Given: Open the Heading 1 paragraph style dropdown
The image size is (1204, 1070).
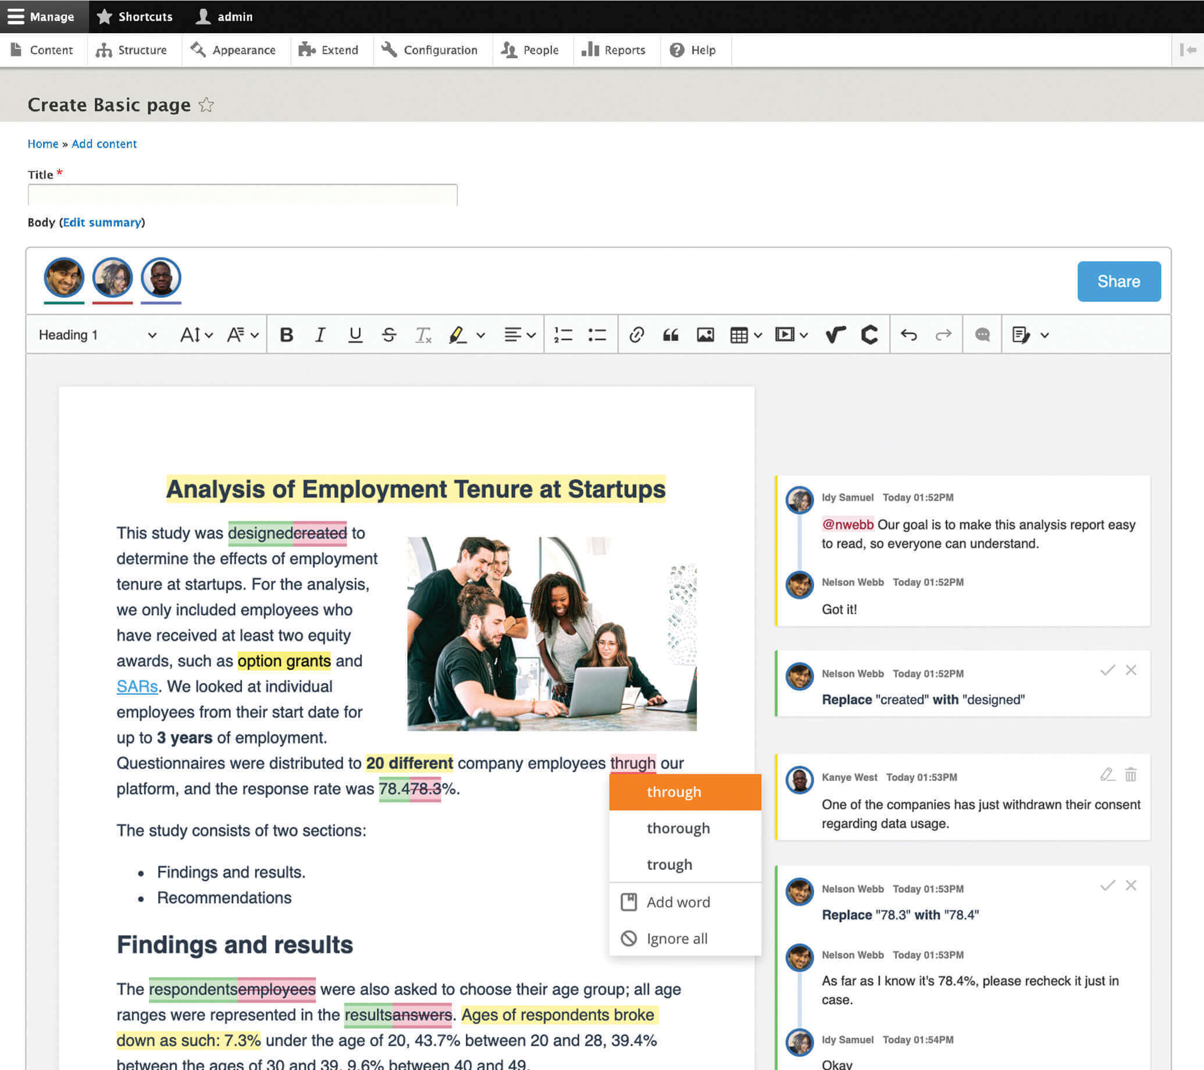Looking at the screenshot, I should pyautogui.click(x=94, y=334).
